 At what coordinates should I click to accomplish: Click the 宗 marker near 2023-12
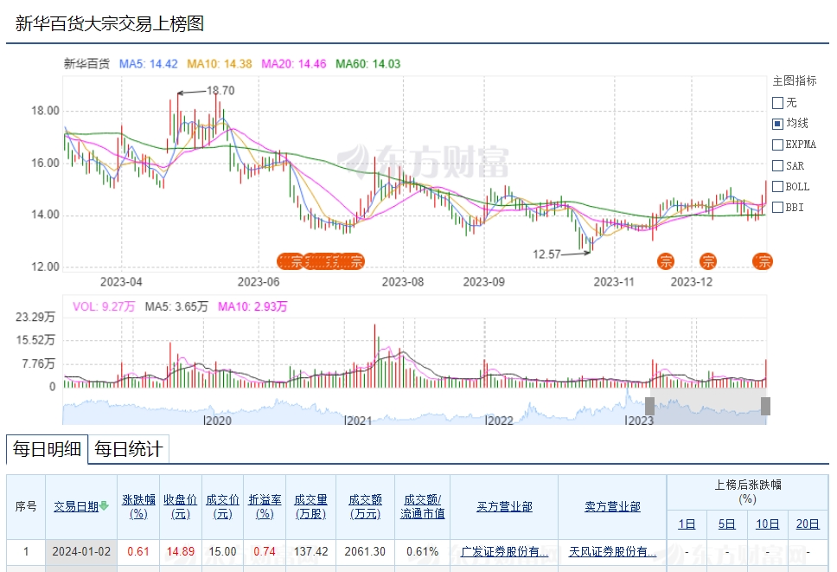pyautogui.click(x=707, y=261)
